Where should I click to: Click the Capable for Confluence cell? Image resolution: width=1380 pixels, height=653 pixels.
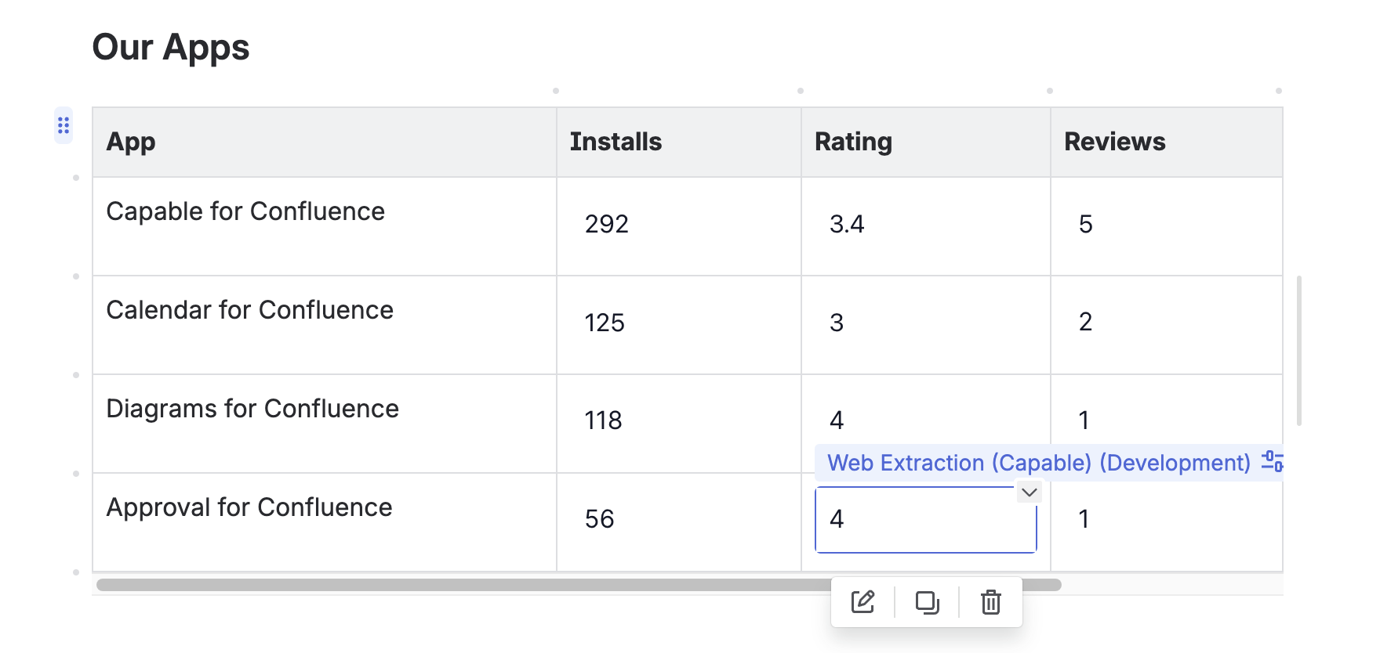245,211
